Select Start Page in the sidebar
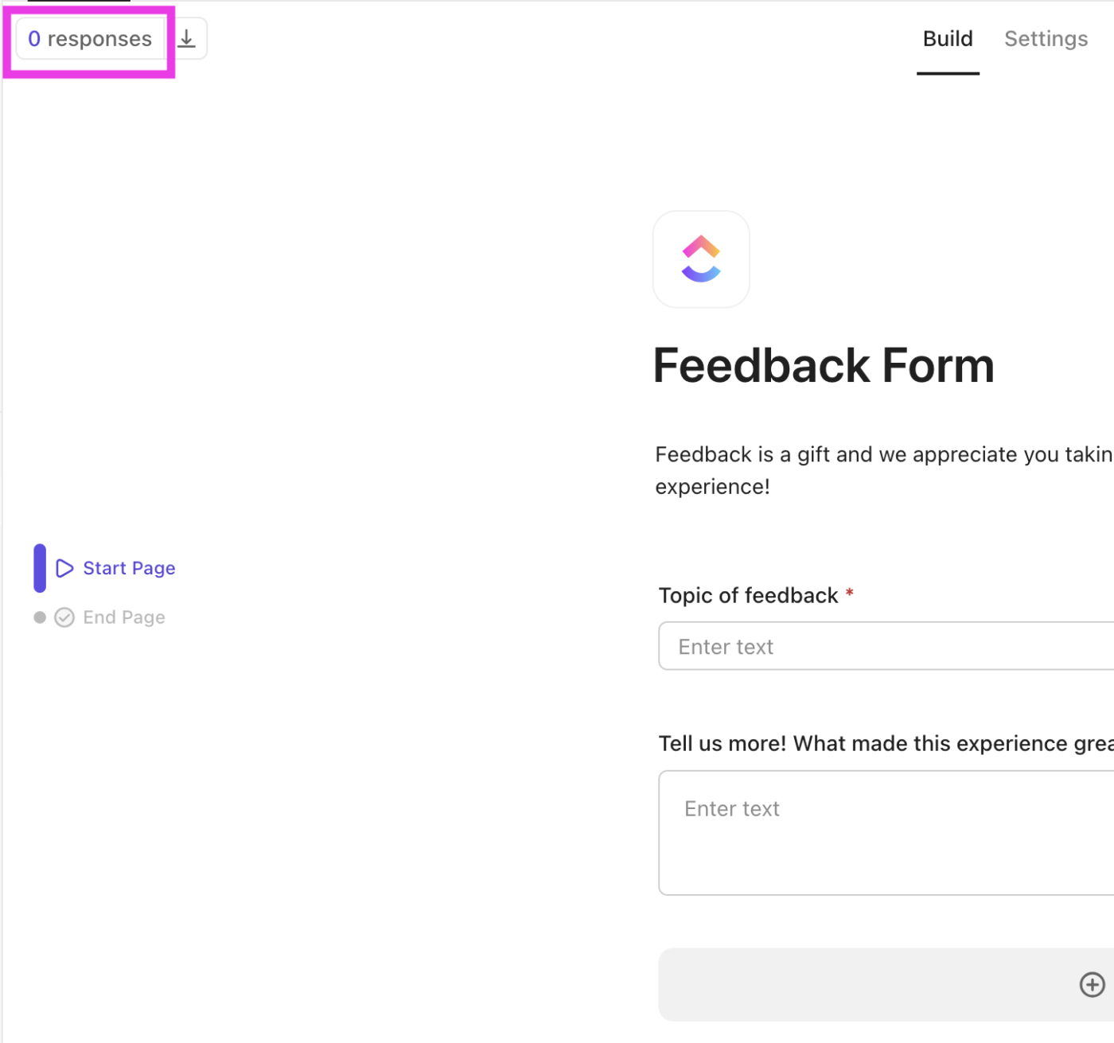The width and height of the screenshot is (1114, 1043). (x=129, y=568)
